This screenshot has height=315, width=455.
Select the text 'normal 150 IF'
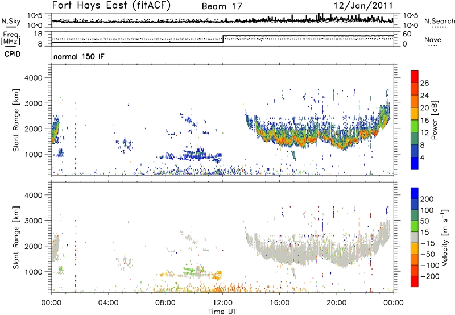click(78, 56)
